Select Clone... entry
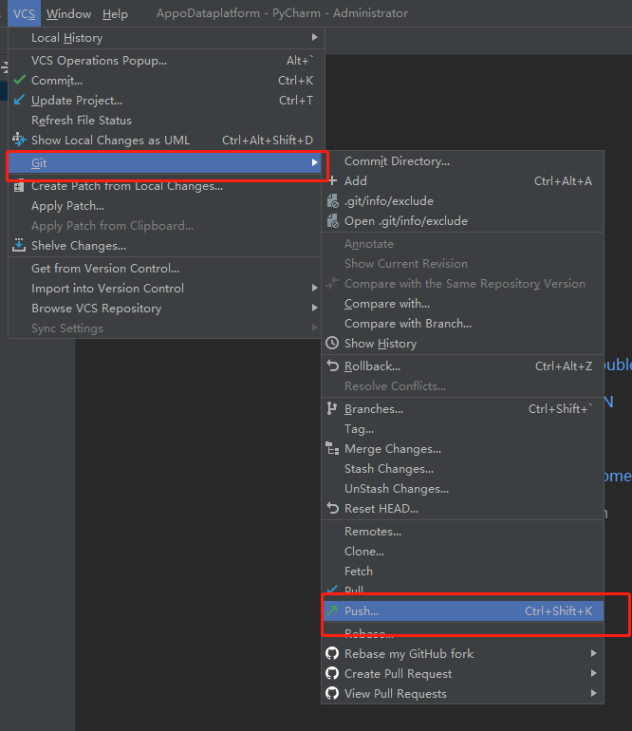Viewport: 632px width, 731px height. tap(462, 552)
